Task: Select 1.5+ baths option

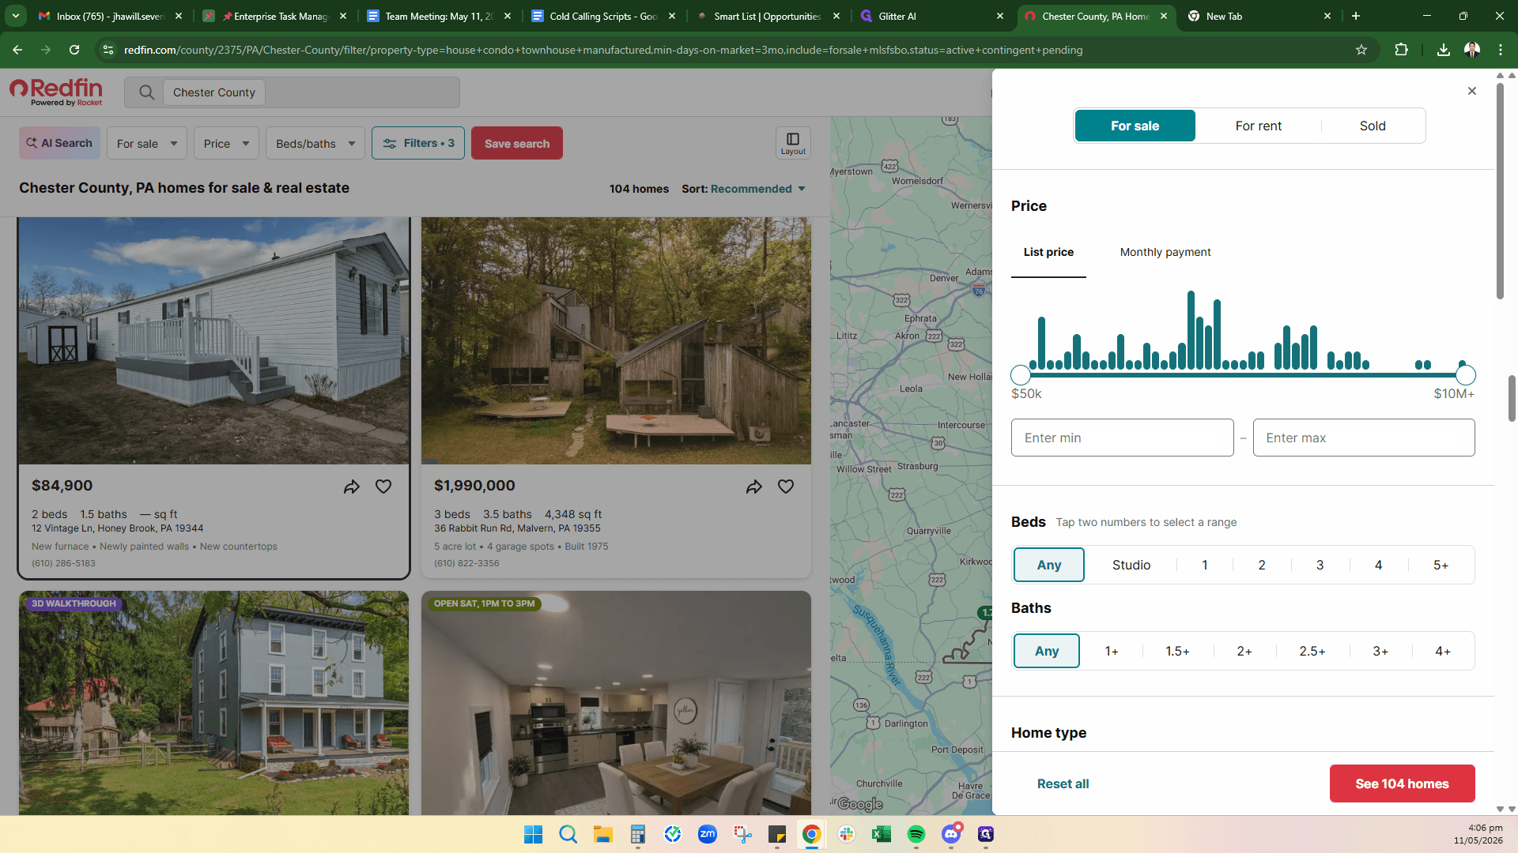Action: tap(1177, 651)
